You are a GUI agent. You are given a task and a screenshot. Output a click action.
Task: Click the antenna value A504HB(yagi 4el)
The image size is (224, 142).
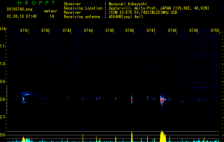pos(126,17)
